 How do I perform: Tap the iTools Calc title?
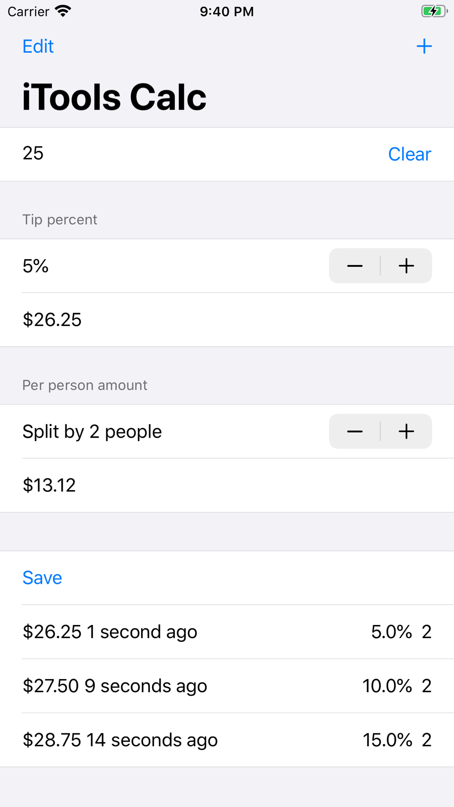click(x=114, y=97)
